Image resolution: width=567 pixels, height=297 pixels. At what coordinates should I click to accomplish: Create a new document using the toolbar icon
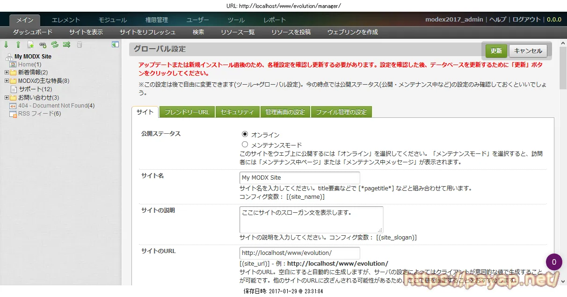point(29,44)
